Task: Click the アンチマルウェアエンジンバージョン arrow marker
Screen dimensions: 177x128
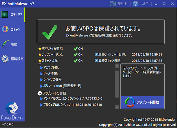Action: [41, 99]
